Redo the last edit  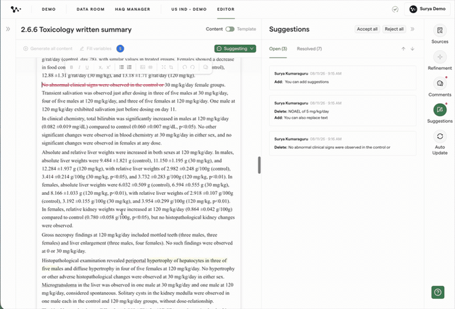click(192, 67)
